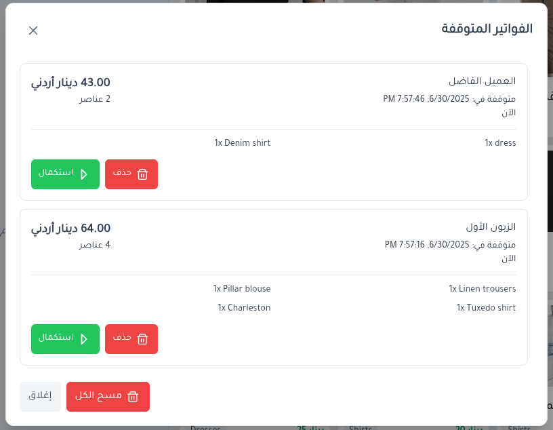This screenshot has width=553, height=430.
Task: Select the "1x Charleston" line item
Action: click(244, 308)
